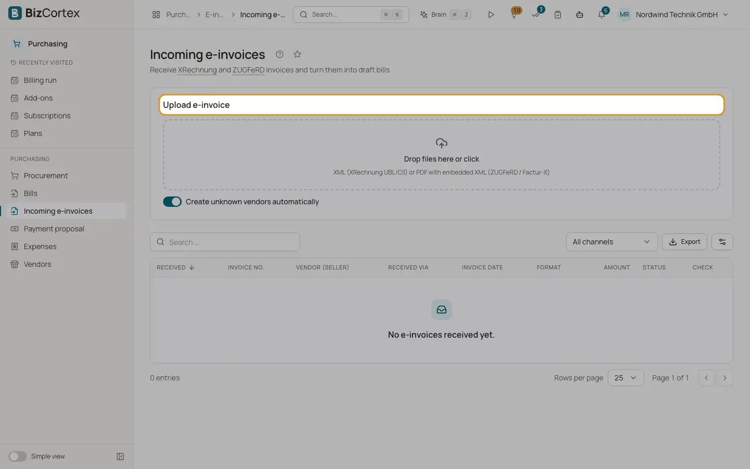Click the Purch... breadcrumb link
The height and width of the screenshot is (469, 750).
click(178, 15)
